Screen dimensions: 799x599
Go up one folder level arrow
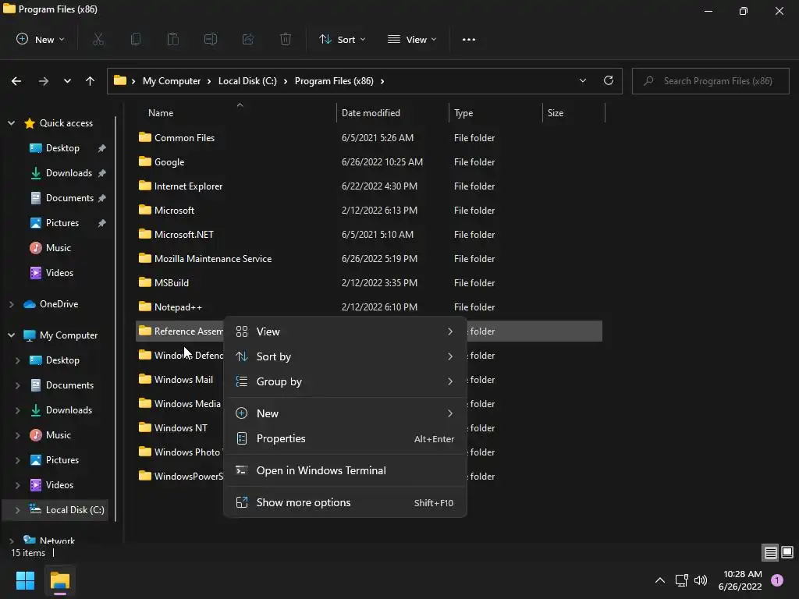pos(91,81)
